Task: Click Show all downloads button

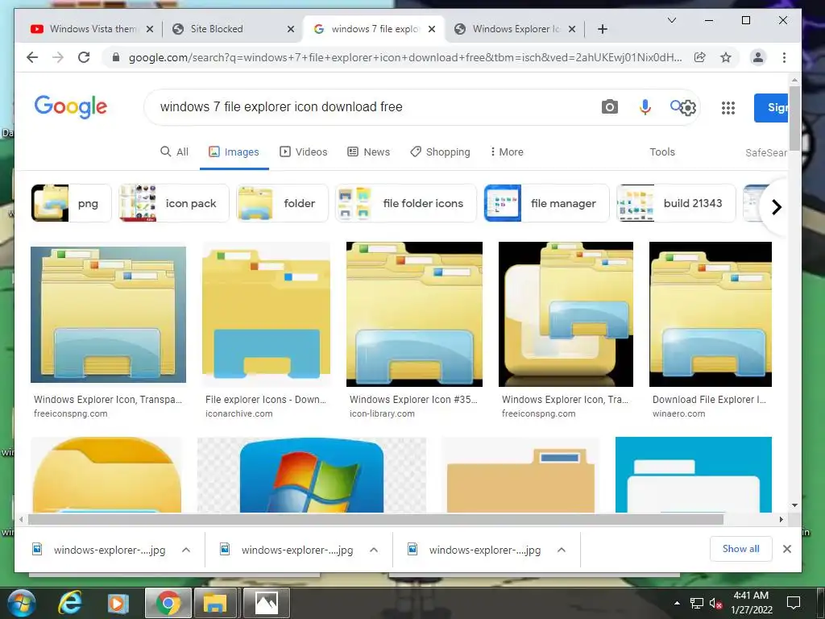Action: pyautogui.click(x=741, y=548)
